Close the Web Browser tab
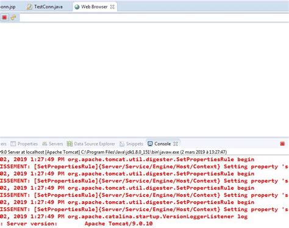Image resolution: width=289 pixels, height=228 pixels. pos(112,7)
